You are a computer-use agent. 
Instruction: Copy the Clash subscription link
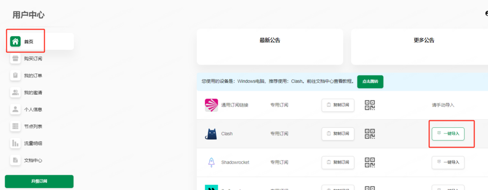click(x=338, y=134)
